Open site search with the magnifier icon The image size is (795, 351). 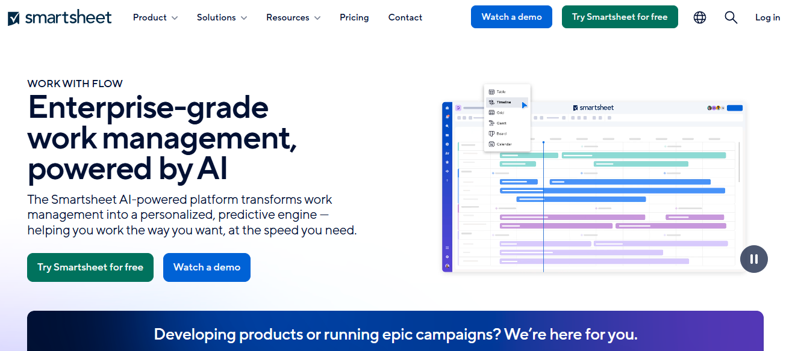[731, 17]
